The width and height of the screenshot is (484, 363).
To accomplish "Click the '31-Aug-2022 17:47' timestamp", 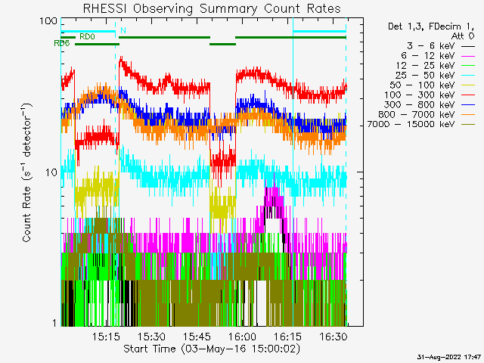I will coord(449,357).
